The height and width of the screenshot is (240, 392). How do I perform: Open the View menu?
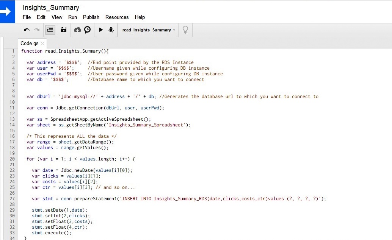click(57, 17)
